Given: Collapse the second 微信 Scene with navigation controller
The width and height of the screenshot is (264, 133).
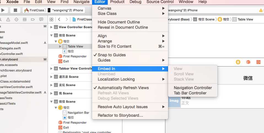Looking at the screenshot, I should (x=52, y=102).
